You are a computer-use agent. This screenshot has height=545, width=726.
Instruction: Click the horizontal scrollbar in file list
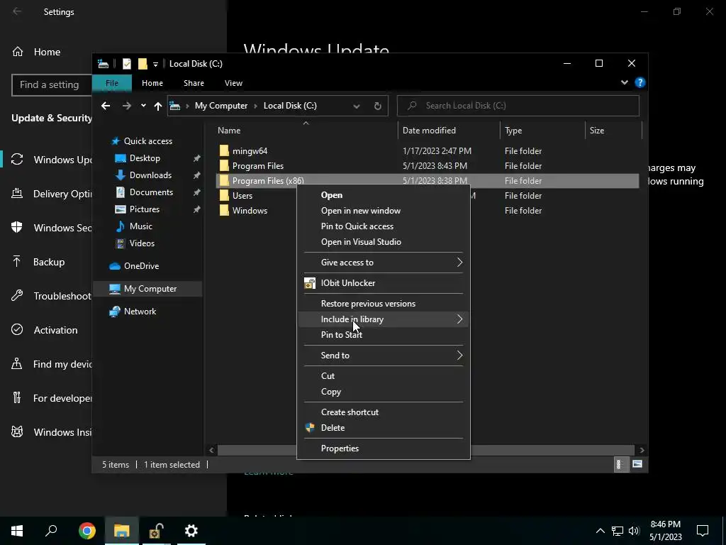click(x=426, y=450)
